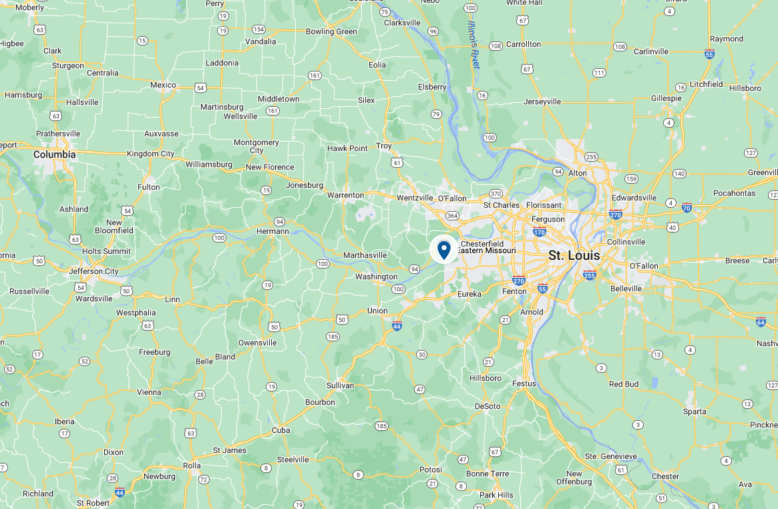Click the Chesterfield place label

[x=481, y=244]
